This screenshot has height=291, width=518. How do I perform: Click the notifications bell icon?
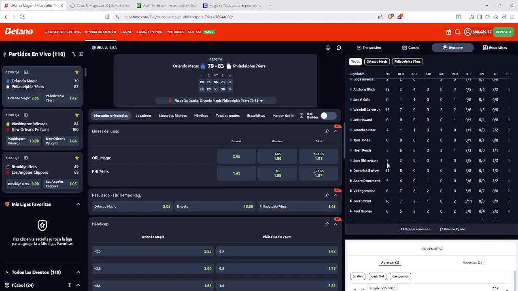(328, 48)
